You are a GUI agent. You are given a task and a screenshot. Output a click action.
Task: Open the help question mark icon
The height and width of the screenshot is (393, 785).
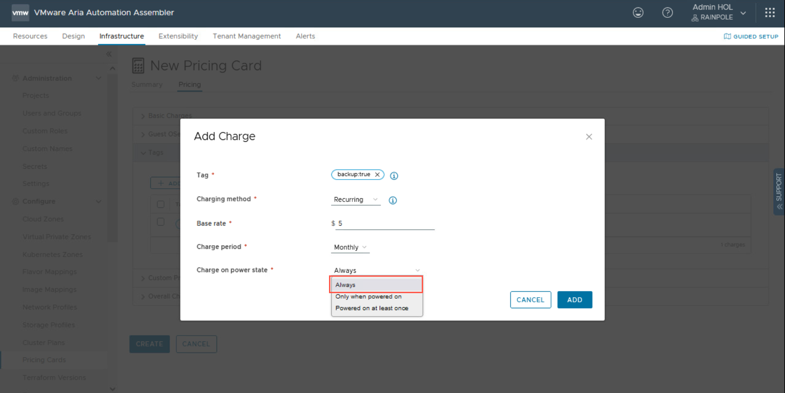667,13
